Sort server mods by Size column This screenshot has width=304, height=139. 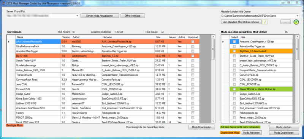tap(161, 37)
